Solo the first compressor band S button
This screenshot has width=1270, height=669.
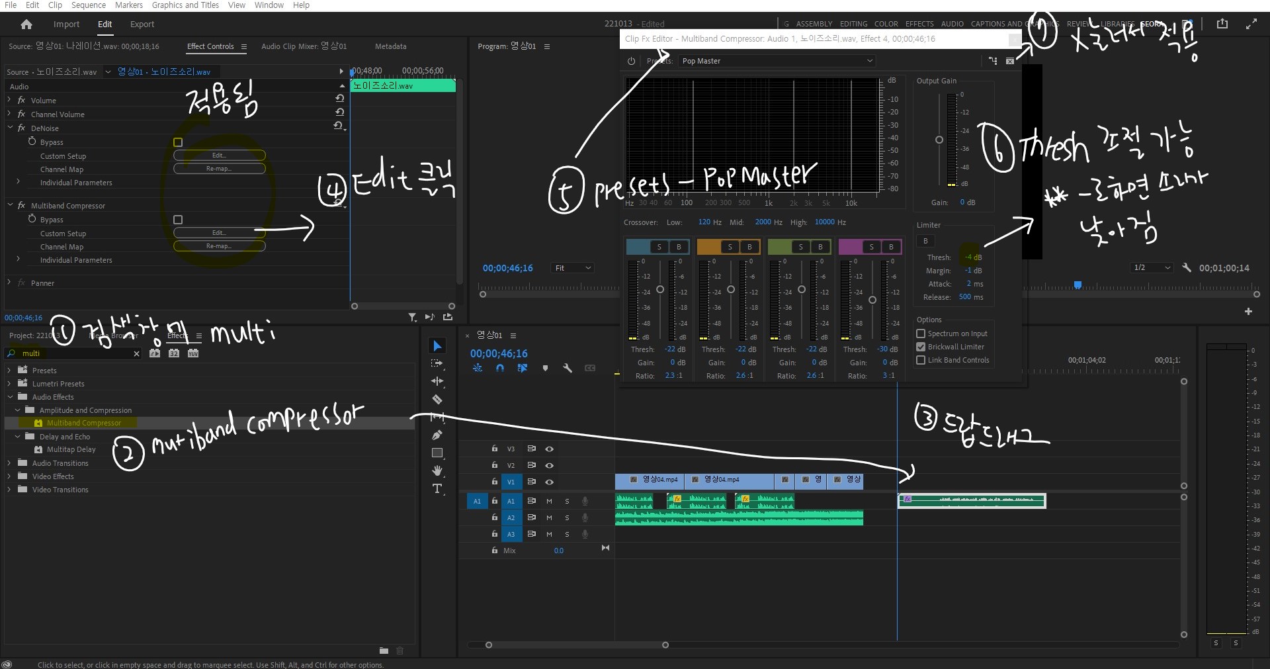click(659, 247)
